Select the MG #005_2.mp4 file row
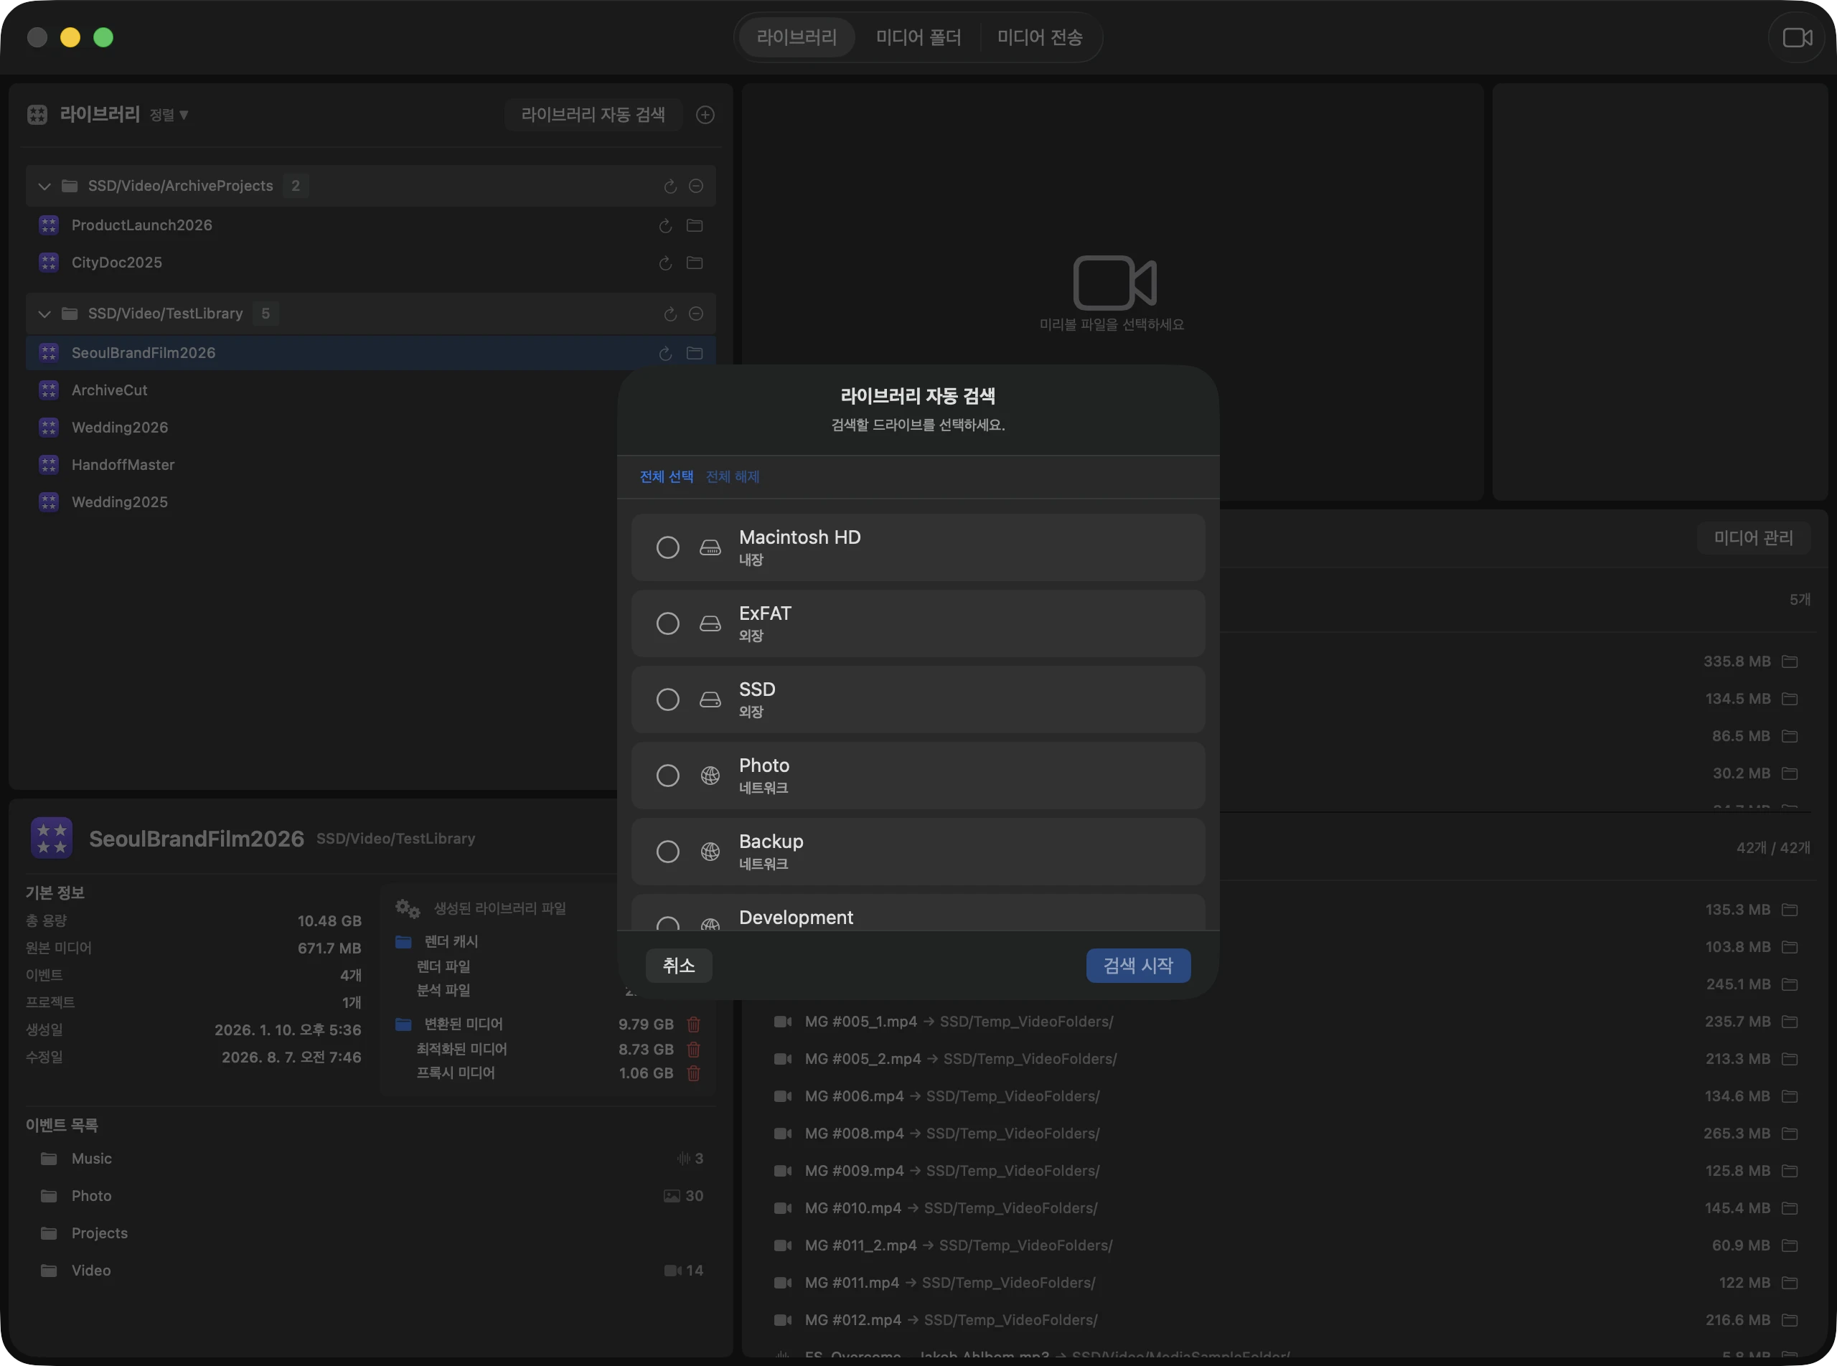This screenshot has height=1366, width=1837. (1284, 1059)
